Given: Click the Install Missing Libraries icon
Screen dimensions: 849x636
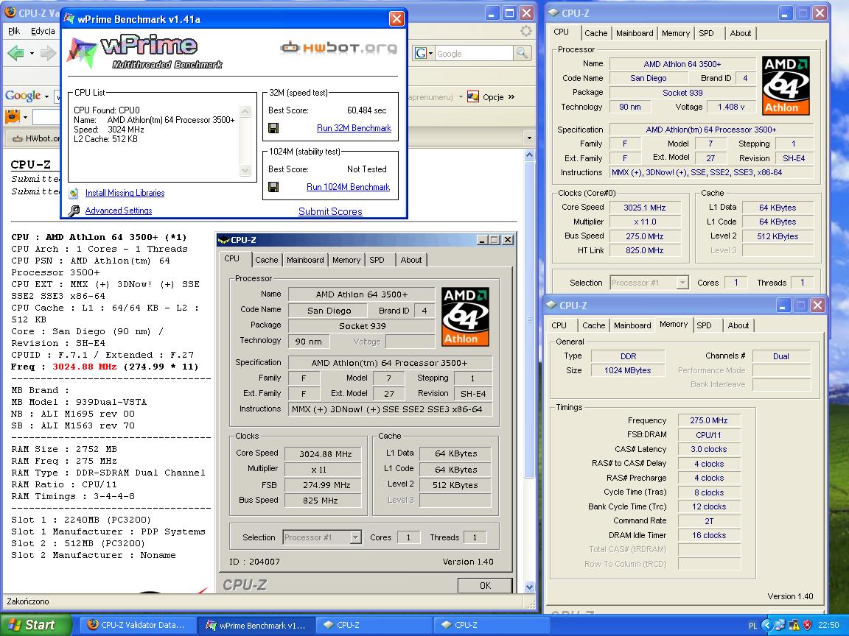Looking at the screenshot, I should point(74,193).
